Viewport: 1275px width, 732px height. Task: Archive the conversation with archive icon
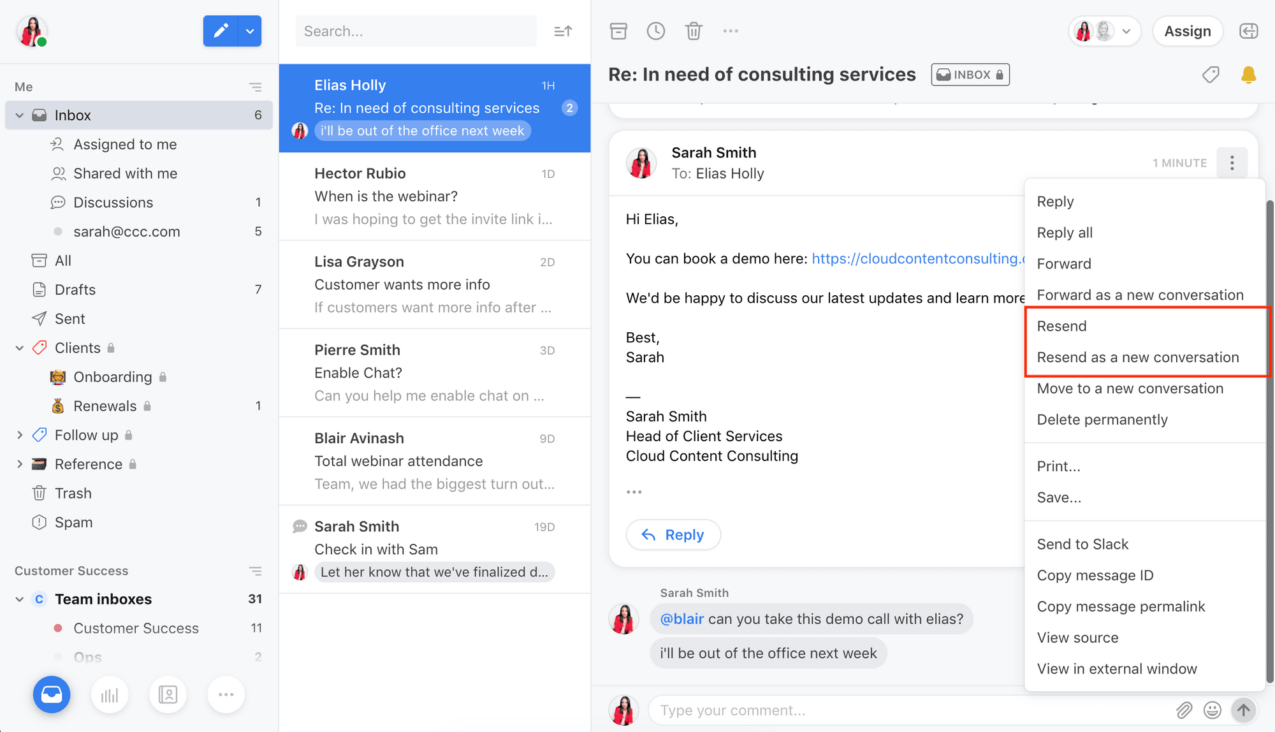(x=618, y=31)
